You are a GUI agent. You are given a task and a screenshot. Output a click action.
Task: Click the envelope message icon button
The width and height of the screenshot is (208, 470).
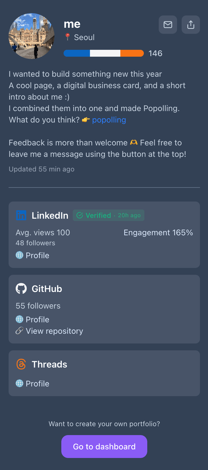tap(168, 25)
